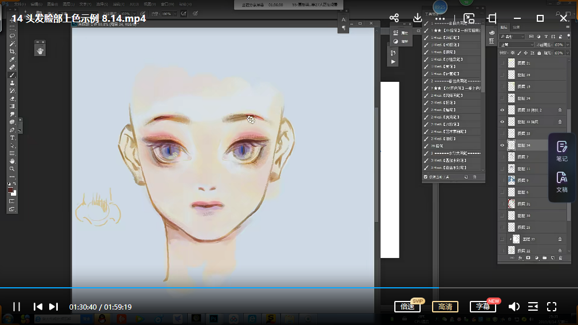Select the Type tool
Screen dimensions: 578x325
point(12,138)
